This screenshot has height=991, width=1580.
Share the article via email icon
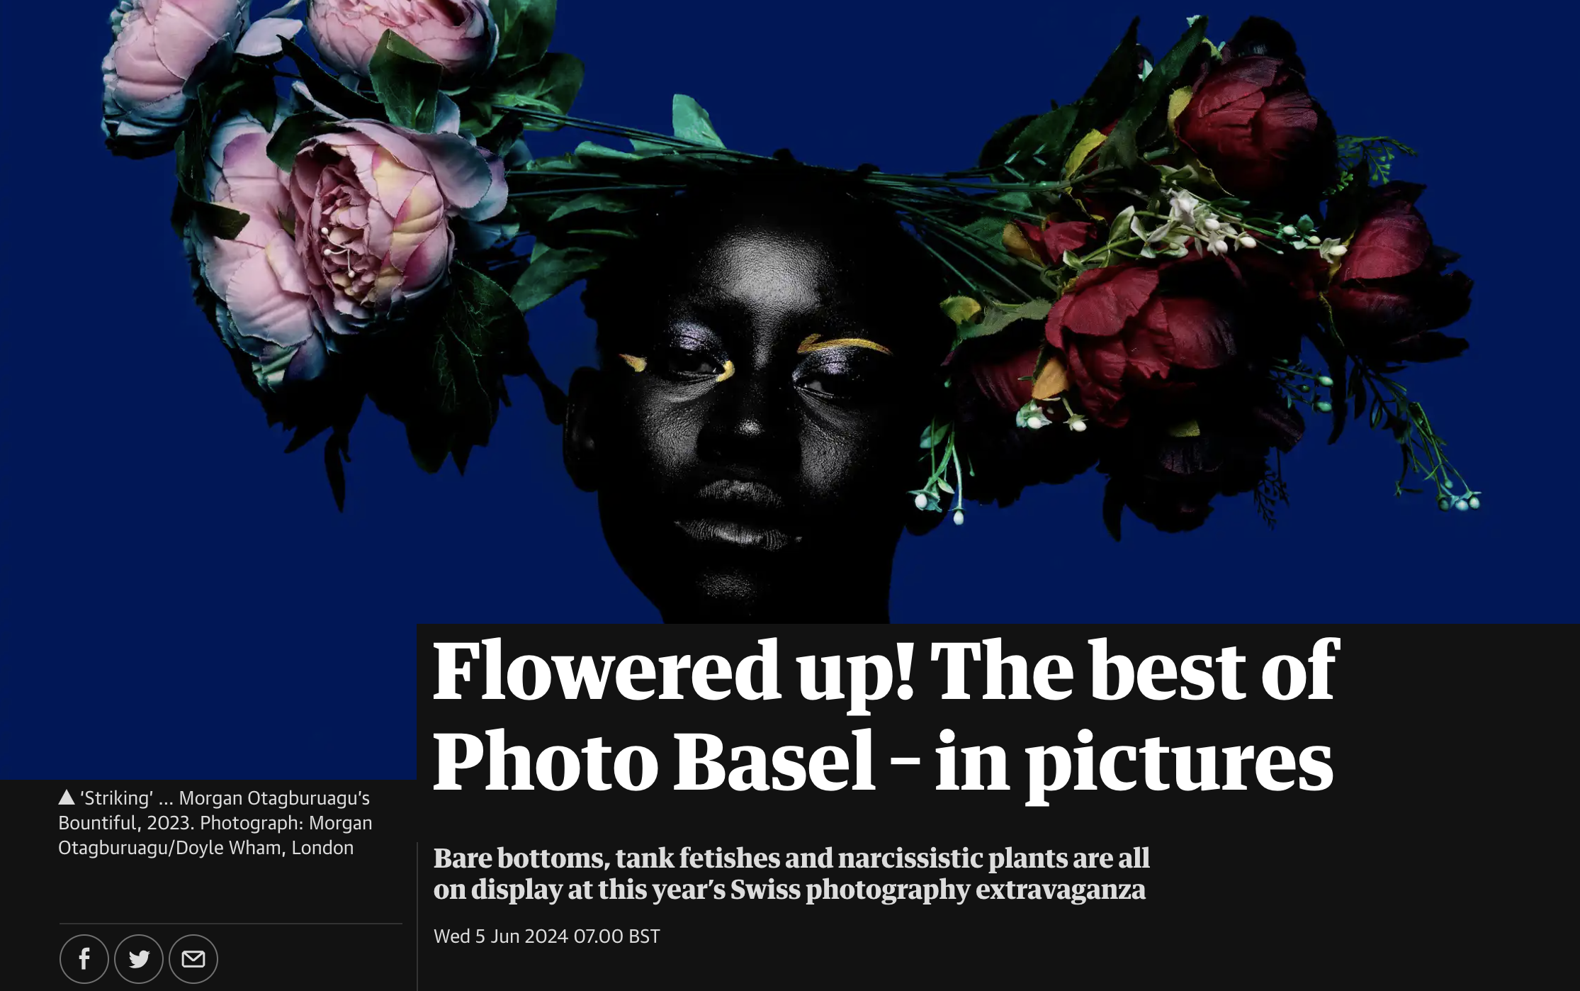[193, 958]
